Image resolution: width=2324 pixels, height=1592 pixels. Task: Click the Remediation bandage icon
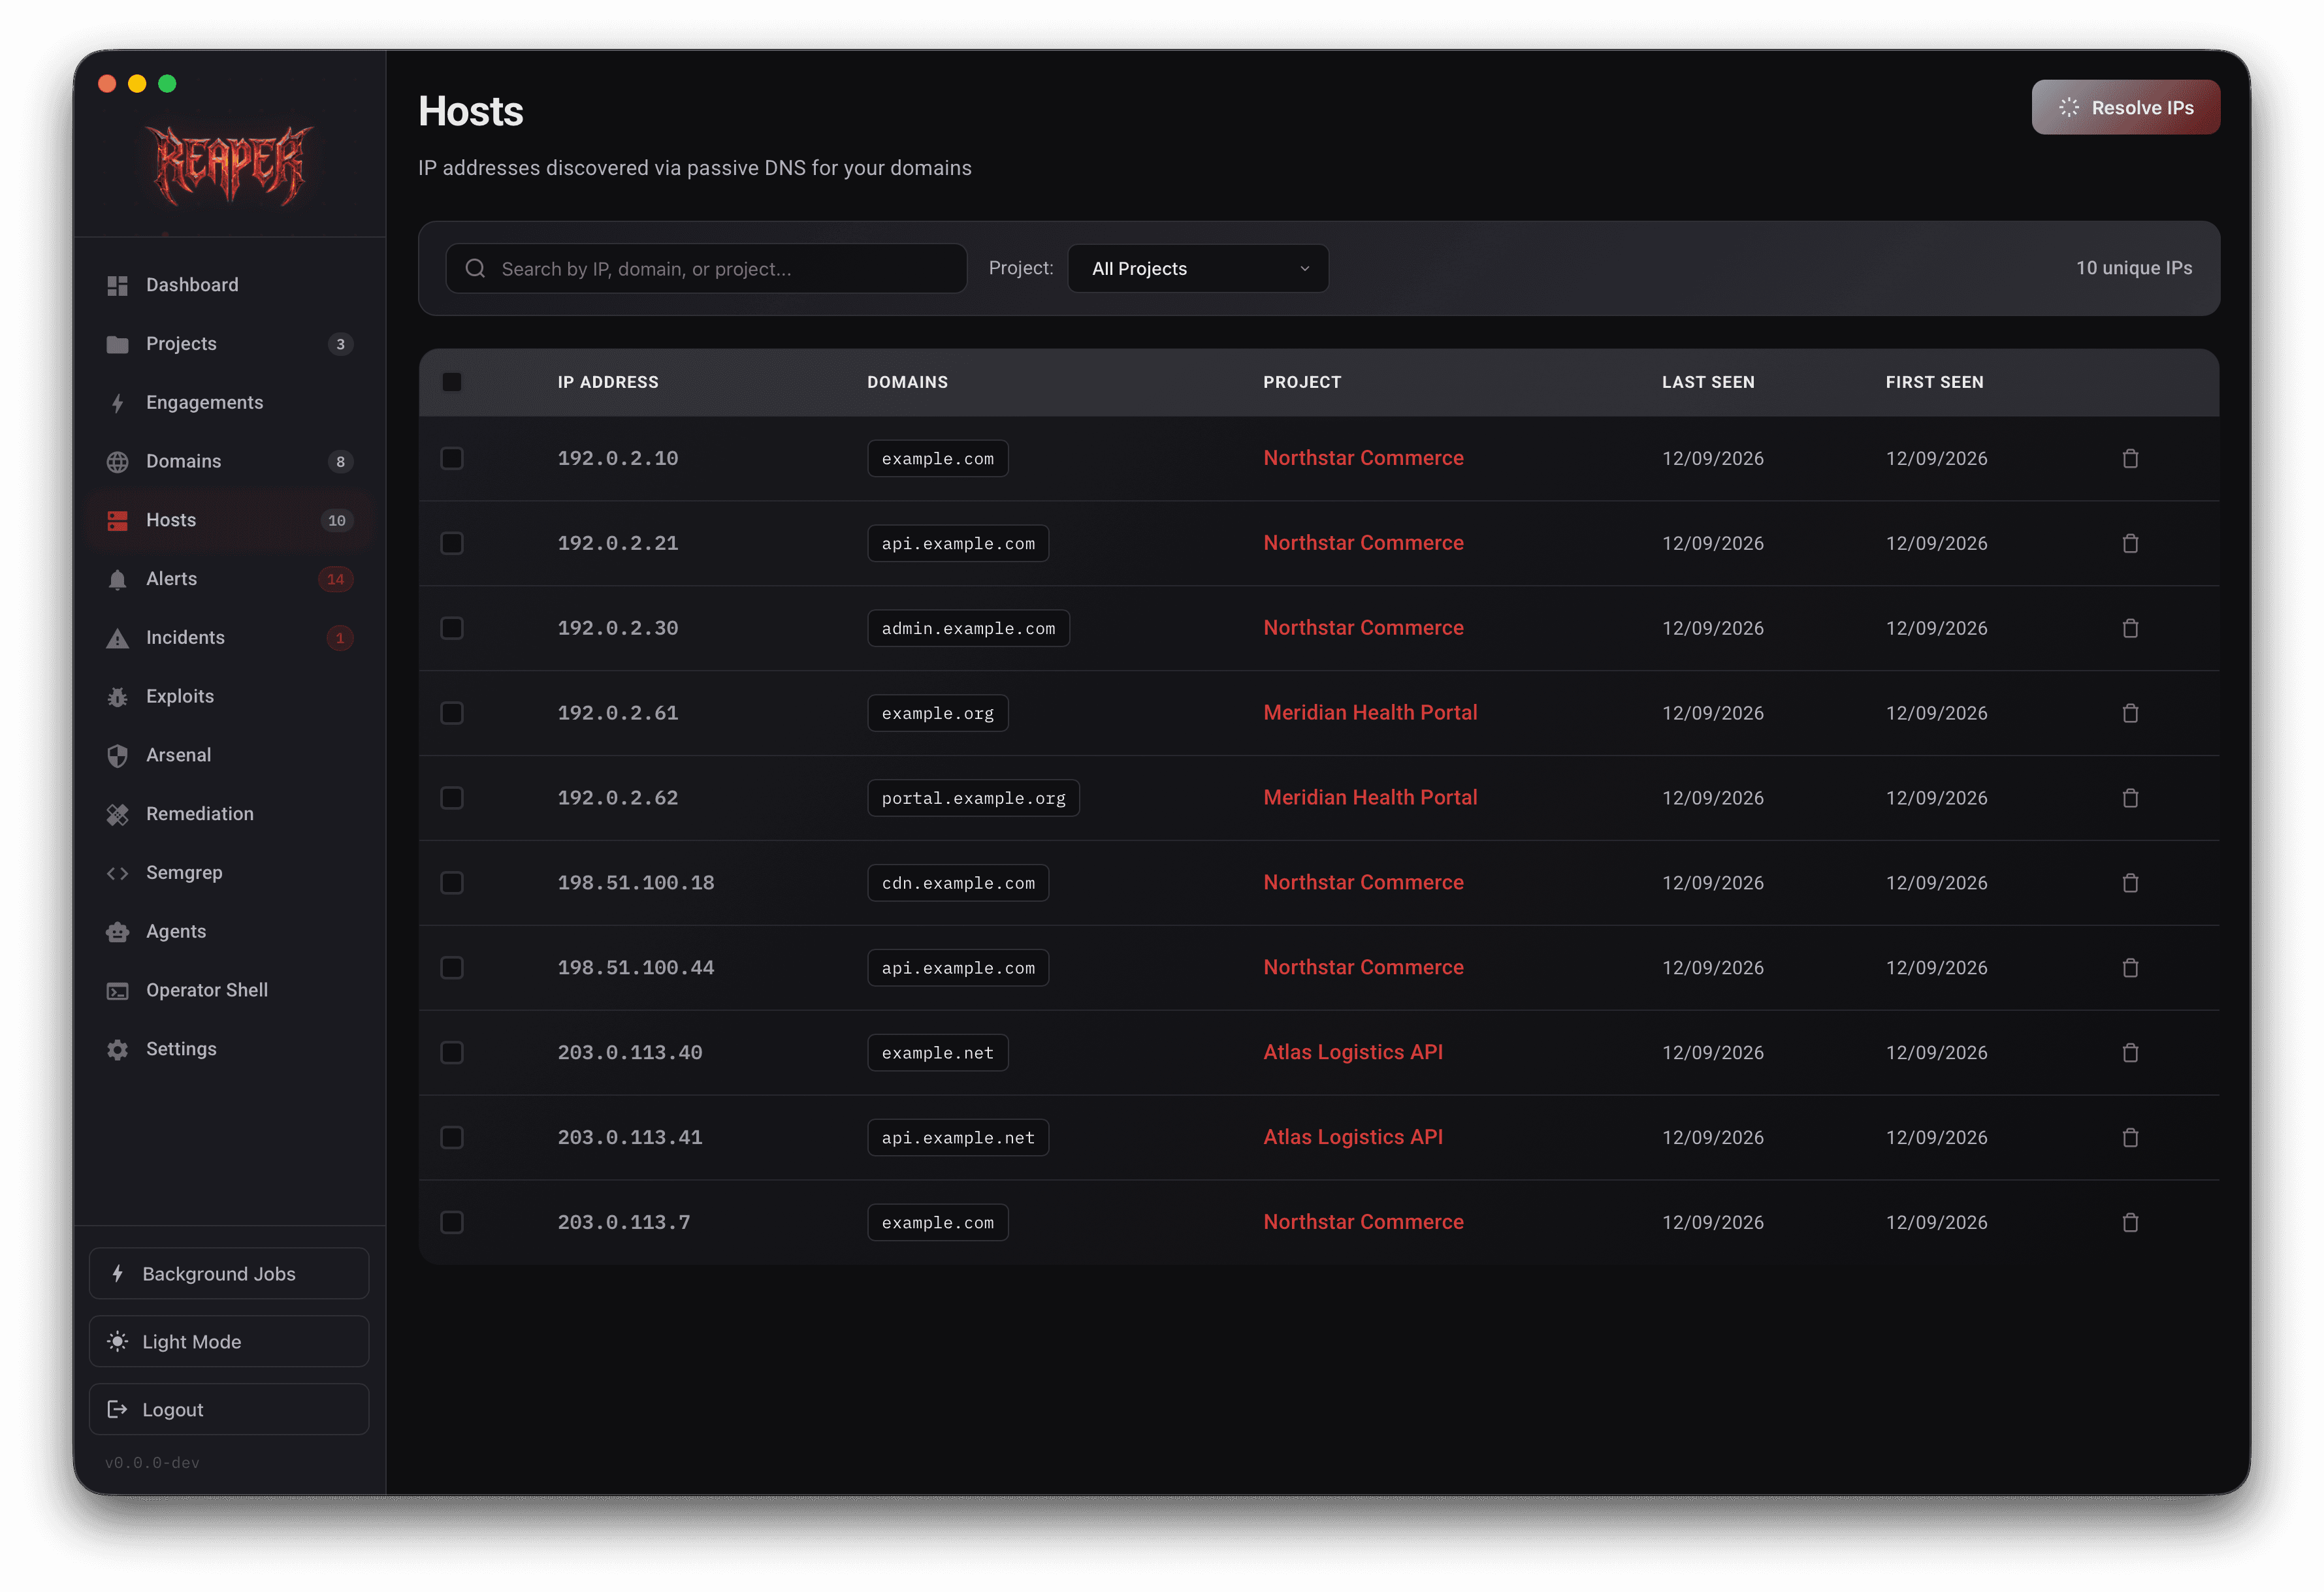(117, 814)
